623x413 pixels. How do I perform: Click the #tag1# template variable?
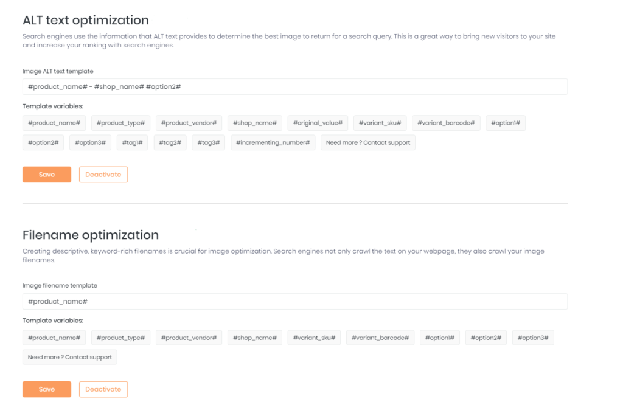coord(132,143)
